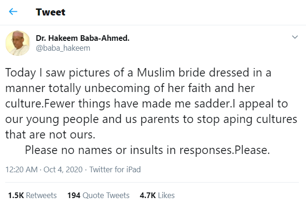Viewport: 306px width, 207px height.
Task: Click the 1.5K retweet count number
Action: pos(16,195)
